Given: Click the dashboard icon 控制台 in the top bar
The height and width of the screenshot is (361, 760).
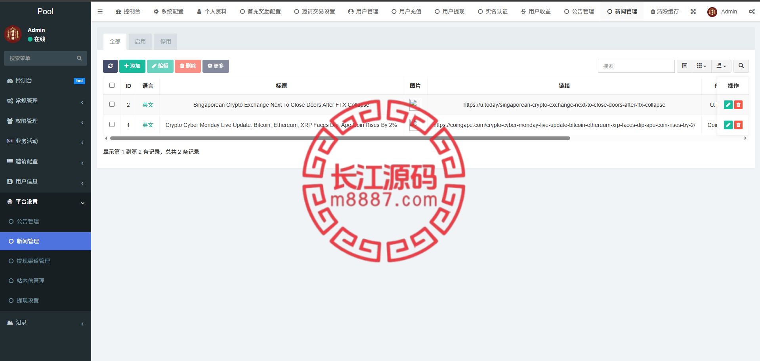Looking at the screenshot, I should click(x=128, y=11).
